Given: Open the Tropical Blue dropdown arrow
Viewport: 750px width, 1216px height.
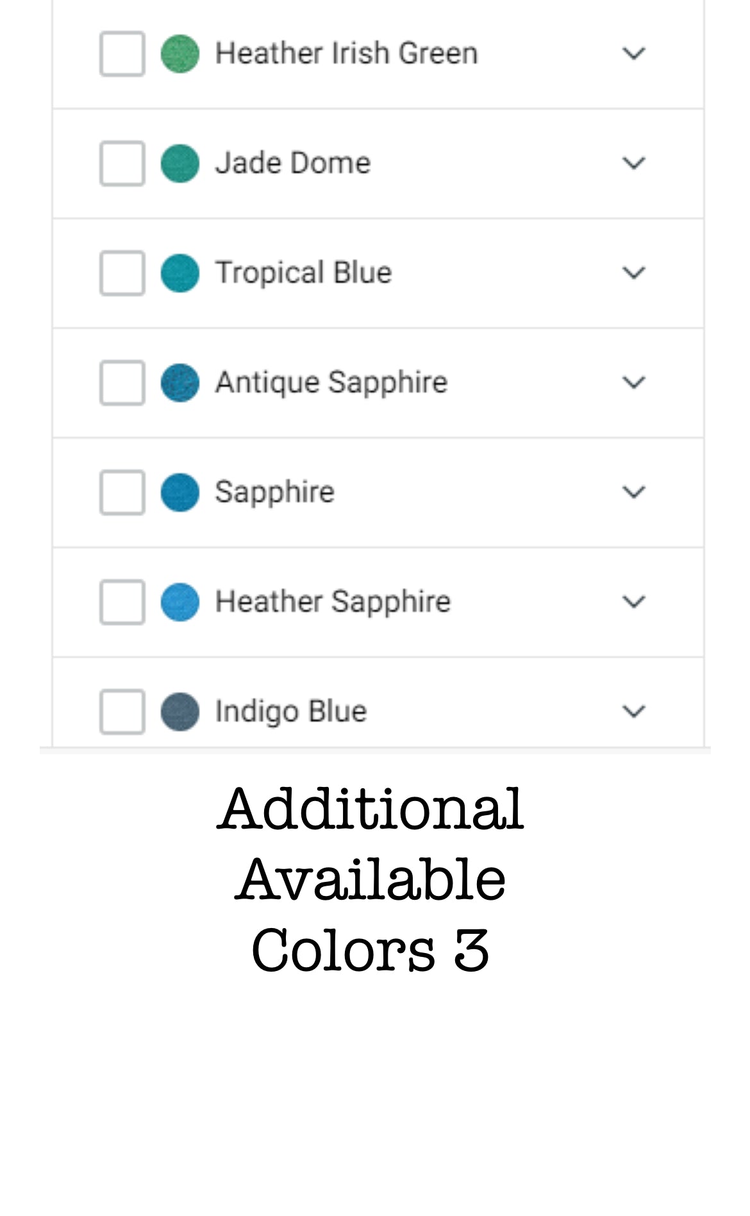Looking at the screenshot, I should (633, 273).
